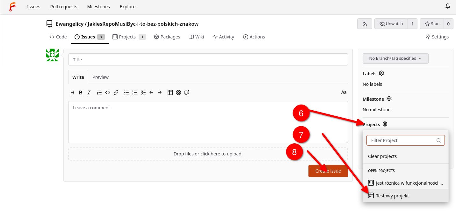Switch to the Preview tab
The width and height of the screenshot is (456, 212).
[100, 77]
